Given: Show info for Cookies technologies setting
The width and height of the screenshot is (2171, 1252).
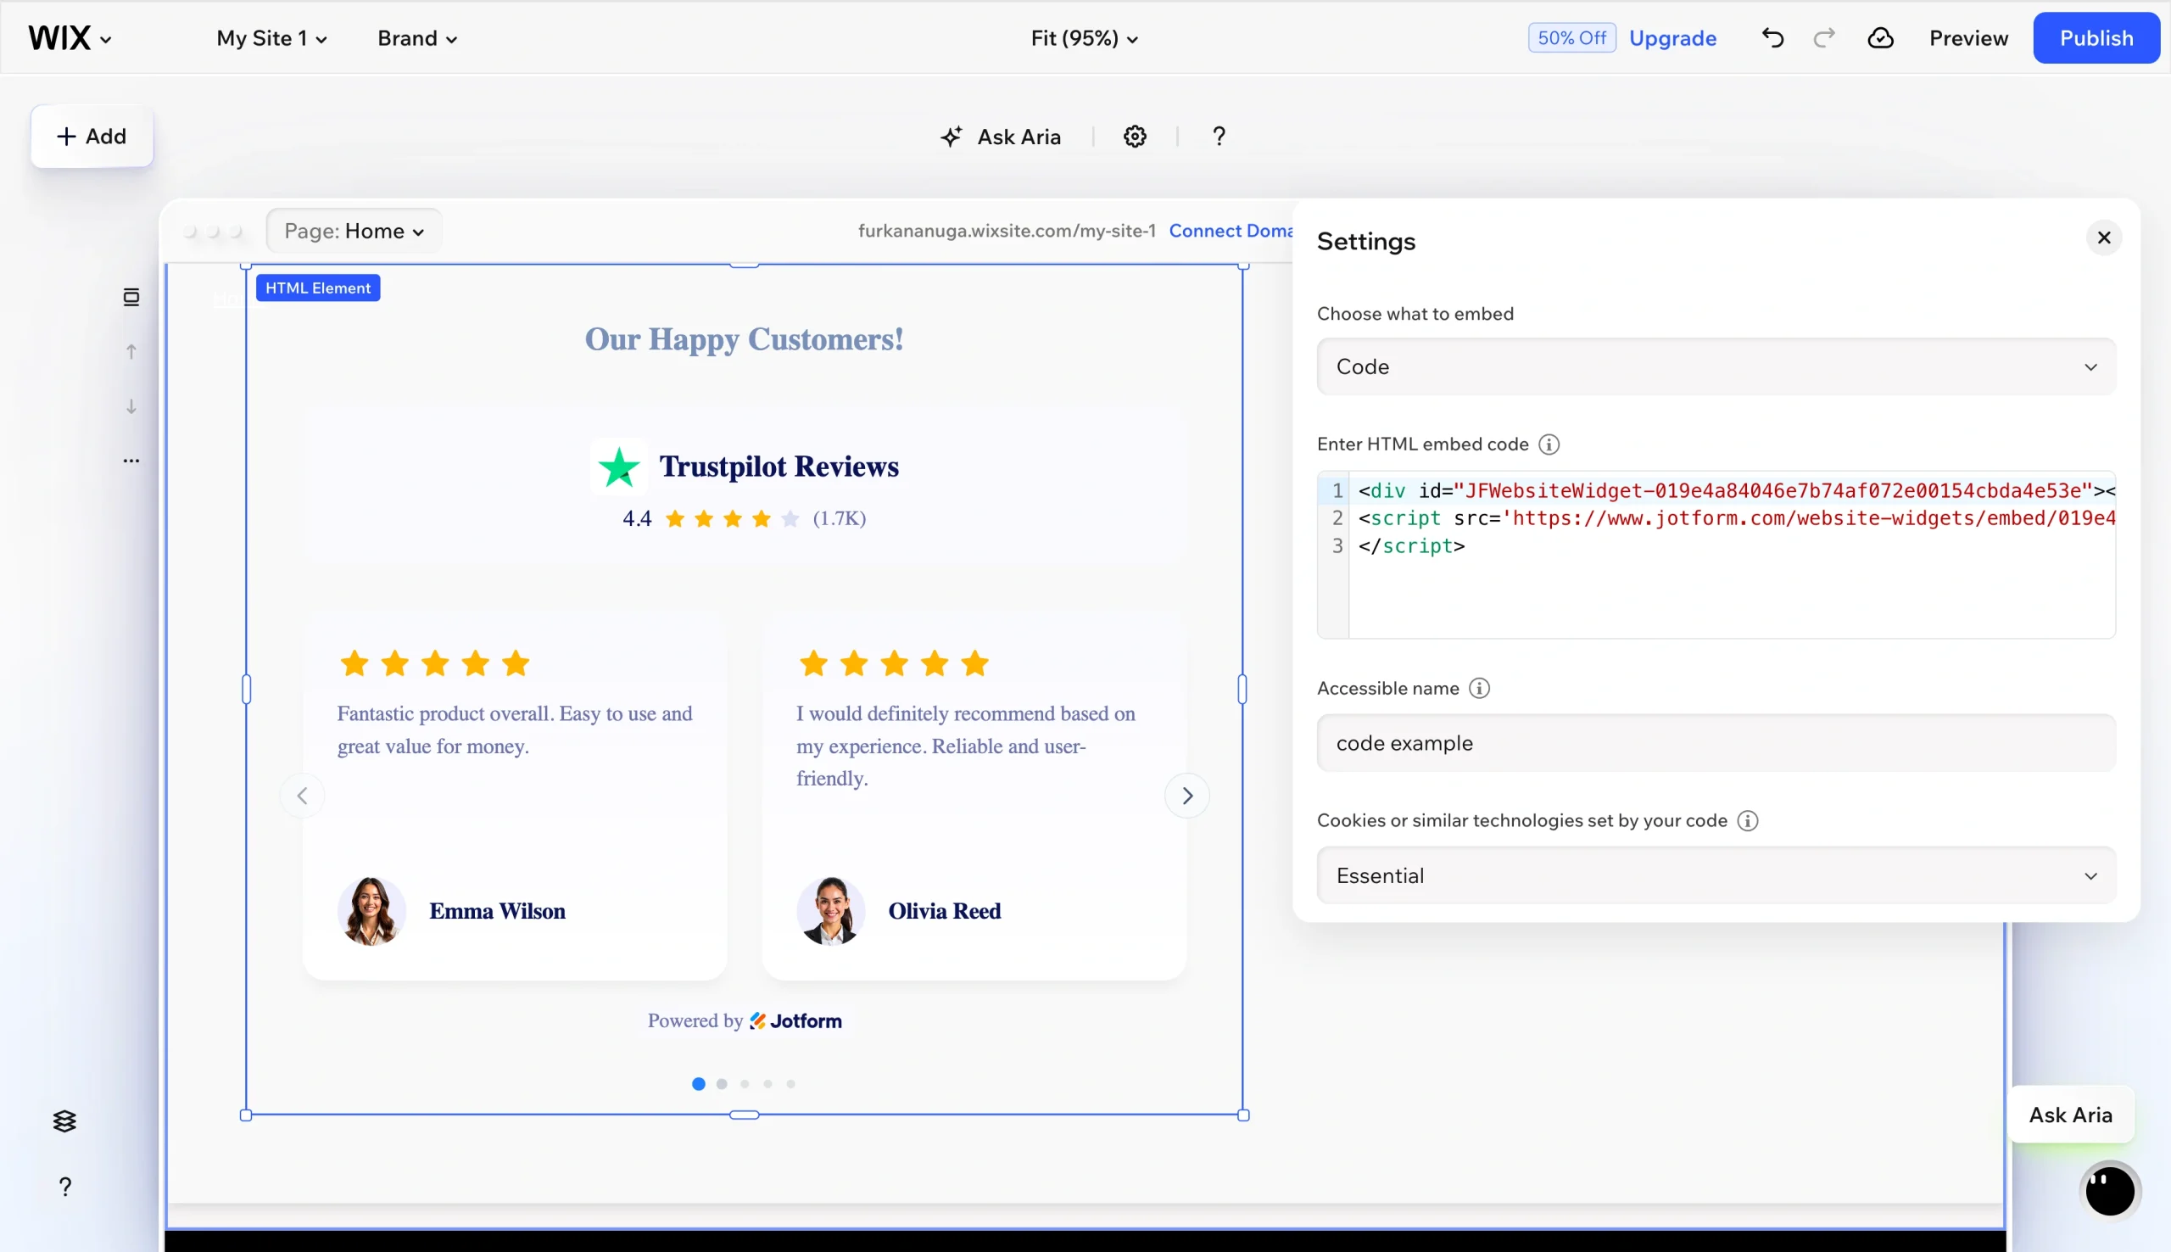Looking at the screenshot, I should pyautogui.click(x=1746, y=820).
